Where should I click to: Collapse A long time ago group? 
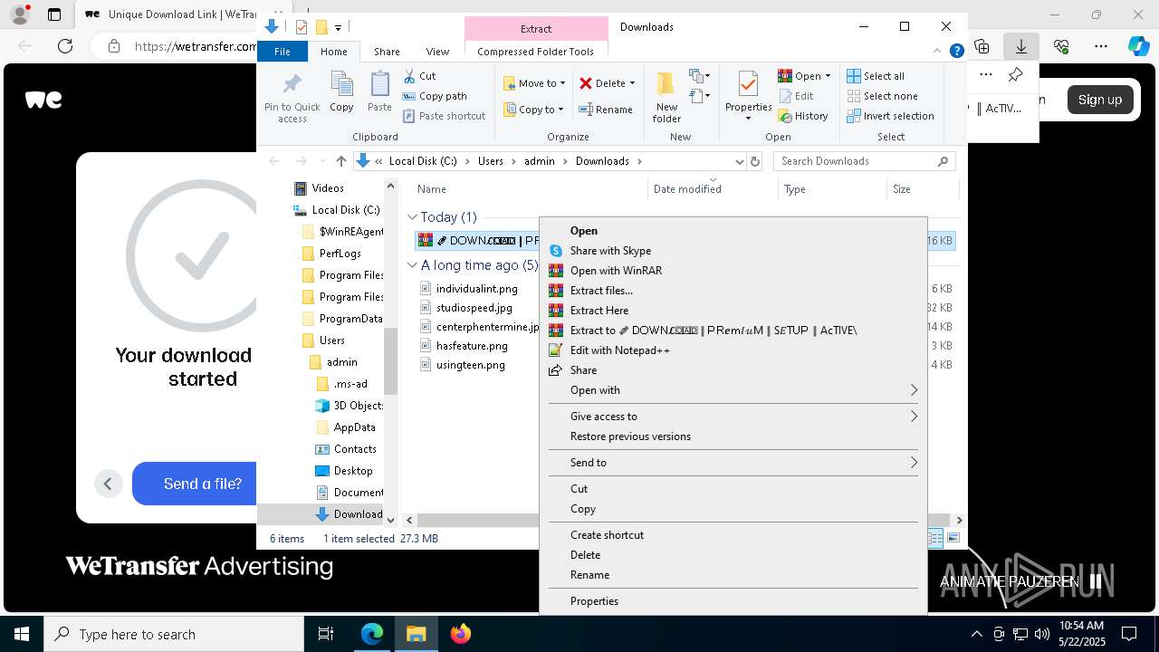412,265
